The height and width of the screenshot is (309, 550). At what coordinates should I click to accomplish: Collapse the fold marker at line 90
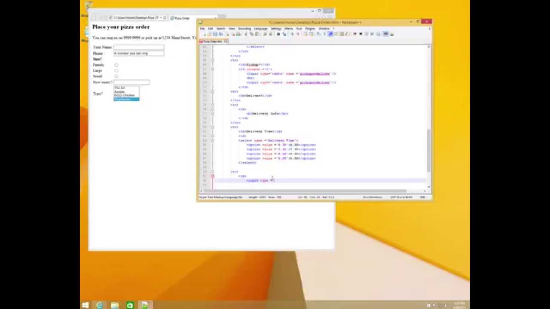(x=212, y=172)
